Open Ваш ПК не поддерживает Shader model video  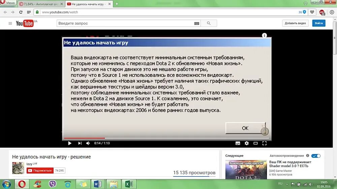click(290, 164)
